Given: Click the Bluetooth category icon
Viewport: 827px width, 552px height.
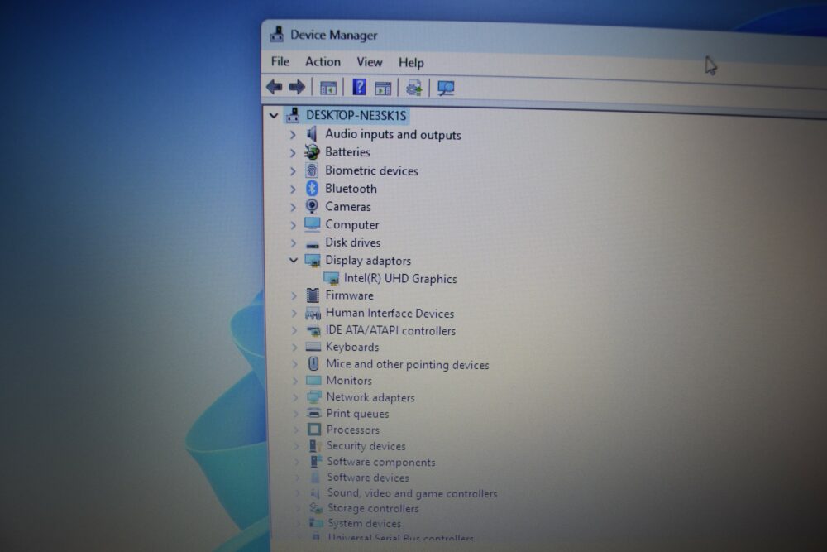Looking at the screenshot, I should [312, 189].
